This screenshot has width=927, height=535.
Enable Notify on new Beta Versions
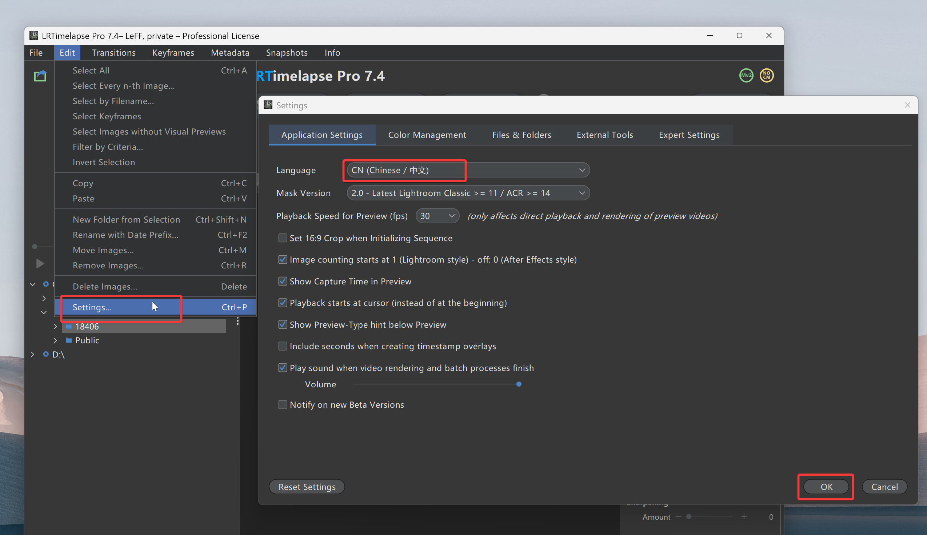point(283,404)
